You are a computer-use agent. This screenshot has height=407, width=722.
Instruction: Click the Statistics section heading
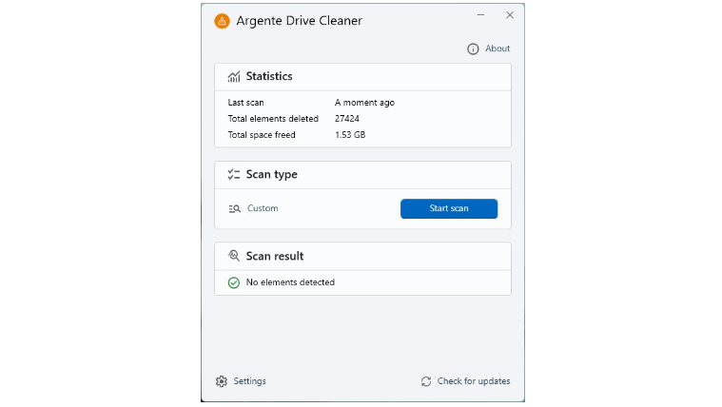[x=269, y=76]
